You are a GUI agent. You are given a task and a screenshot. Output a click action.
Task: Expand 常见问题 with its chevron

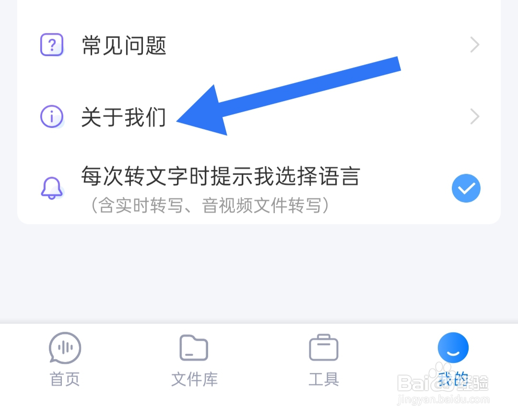[475, 45]
